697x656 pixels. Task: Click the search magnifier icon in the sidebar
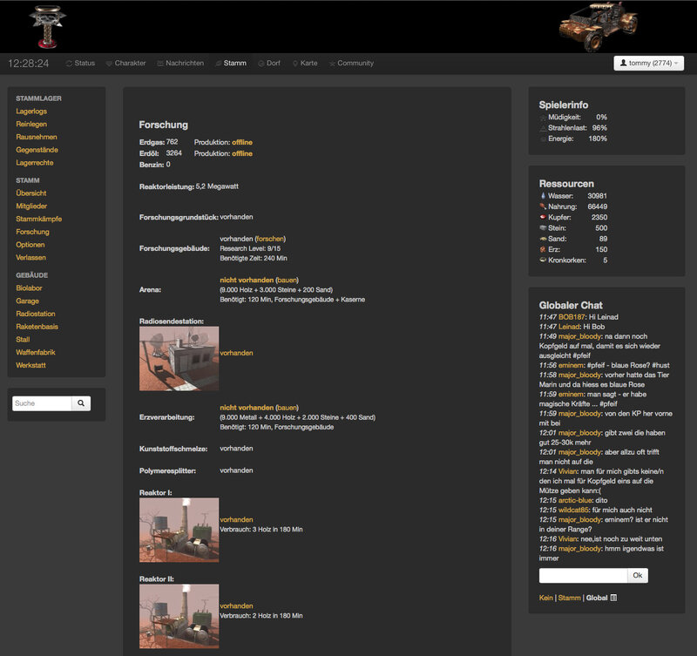(x=80, y=403)
